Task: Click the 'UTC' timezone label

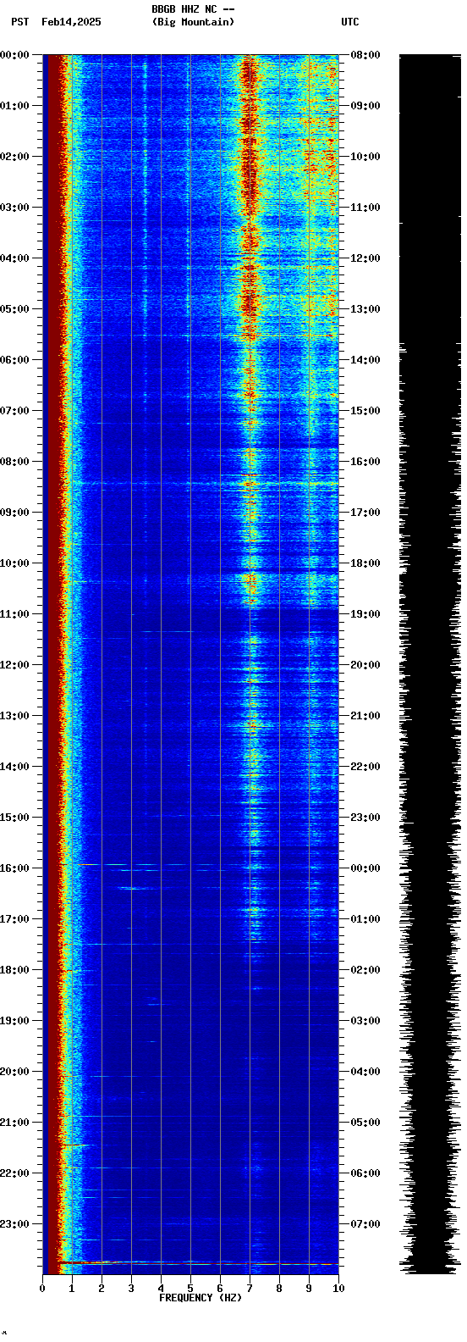Action: (350, 22)
